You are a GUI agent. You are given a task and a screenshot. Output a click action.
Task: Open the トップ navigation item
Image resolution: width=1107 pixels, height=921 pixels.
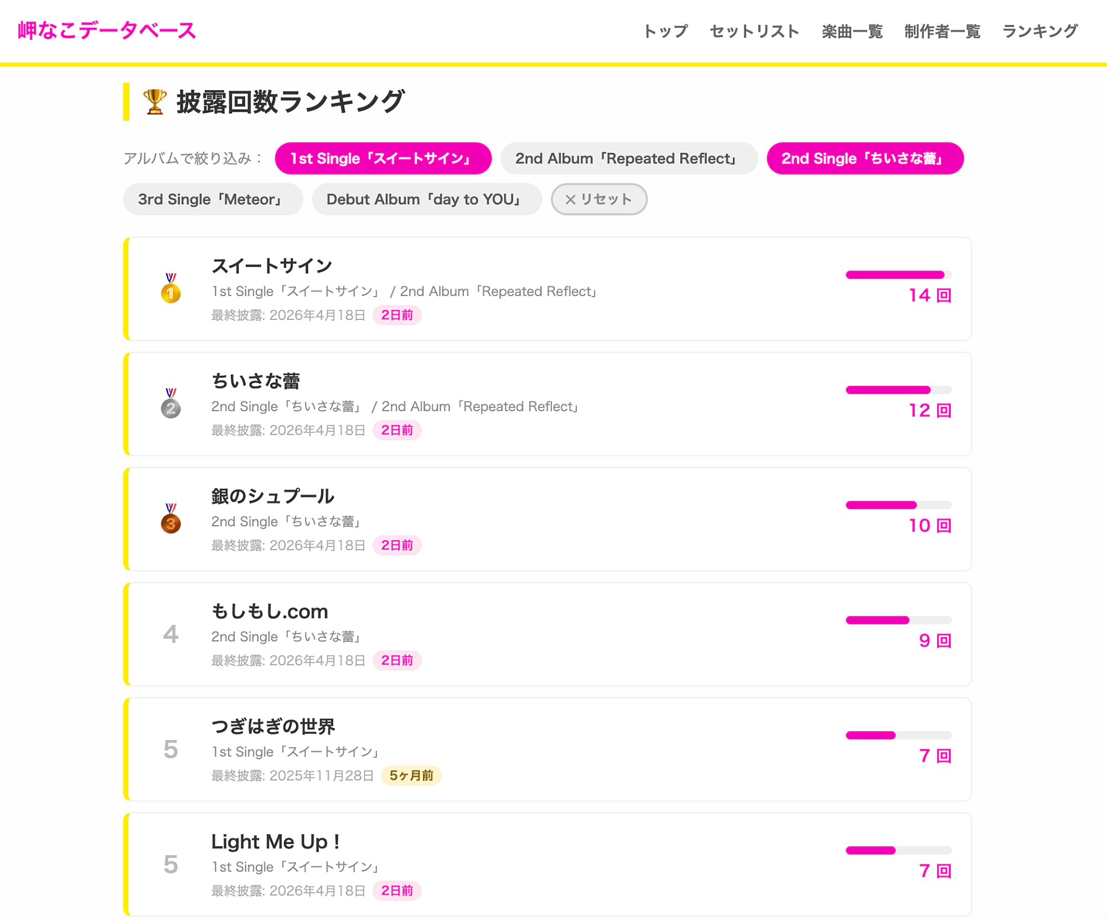click(x=665, y=32)
